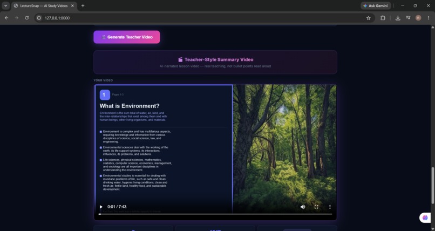This screenshot has width=435, height=231.
Task: Open video more options menu
Action: pyautogui.click(x=330, y=207)
